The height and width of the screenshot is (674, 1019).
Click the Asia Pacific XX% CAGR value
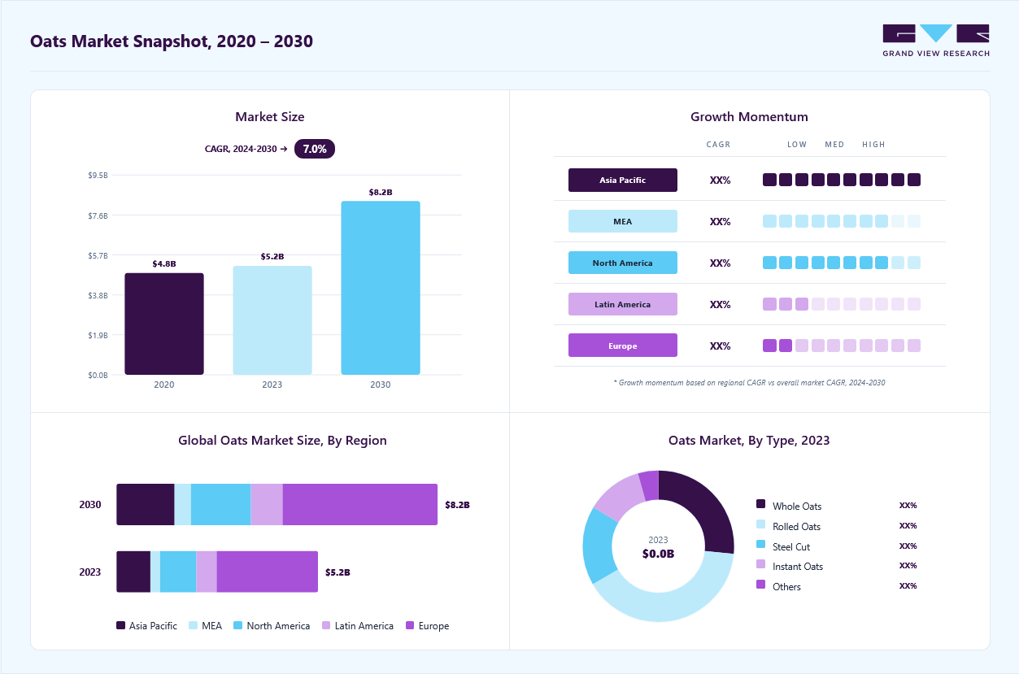[x=720, y=180]
